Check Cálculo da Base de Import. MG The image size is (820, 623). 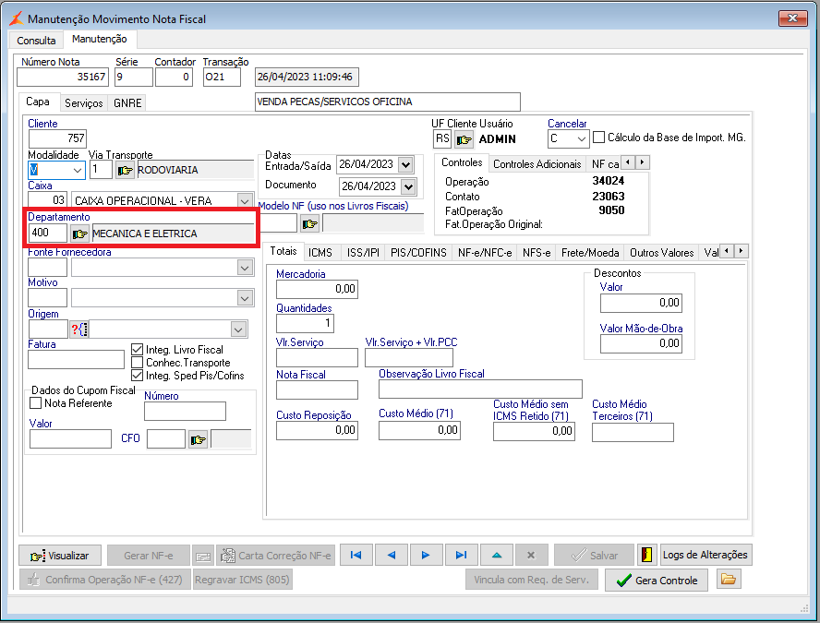coord(598,138)
